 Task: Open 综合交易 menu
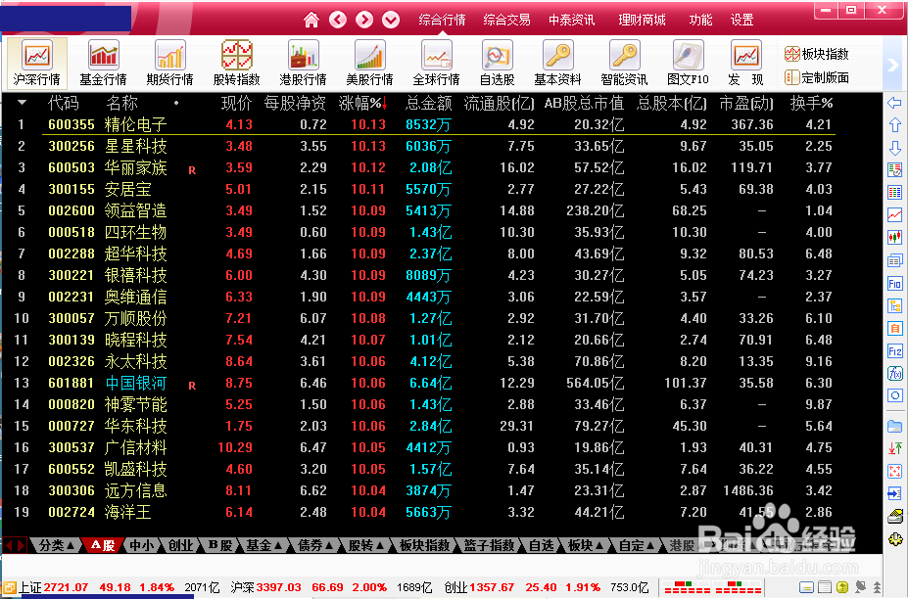tap(506, 21)
